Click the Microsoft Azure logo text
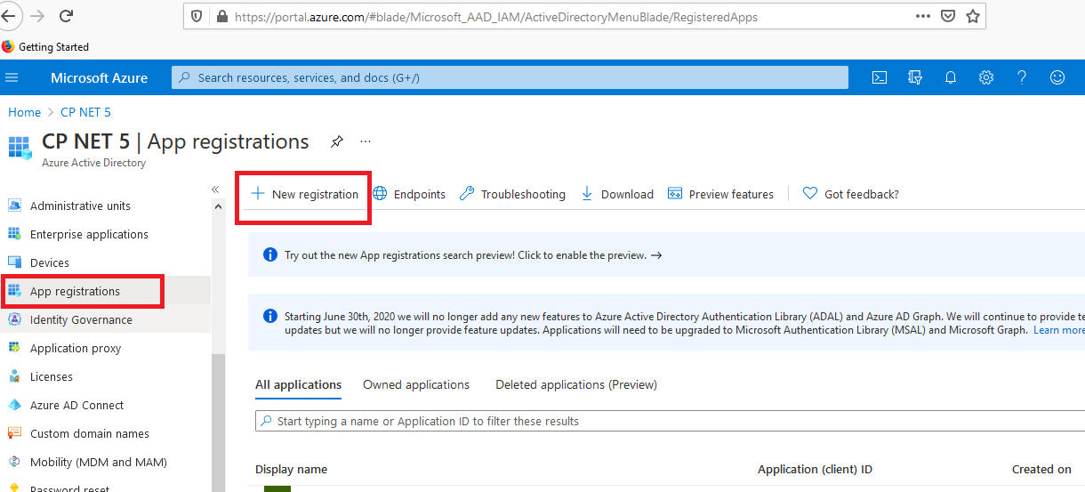This screenshot has height=492, width=1085. pos(99,77)
